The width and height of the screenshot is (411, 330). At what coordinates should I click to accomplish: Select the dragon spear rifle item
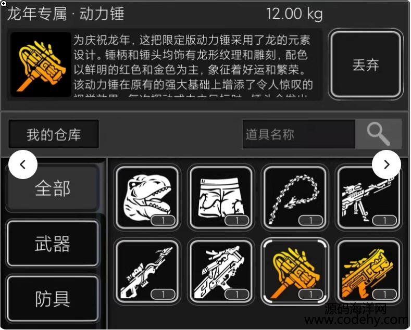(x=147, y=272)
